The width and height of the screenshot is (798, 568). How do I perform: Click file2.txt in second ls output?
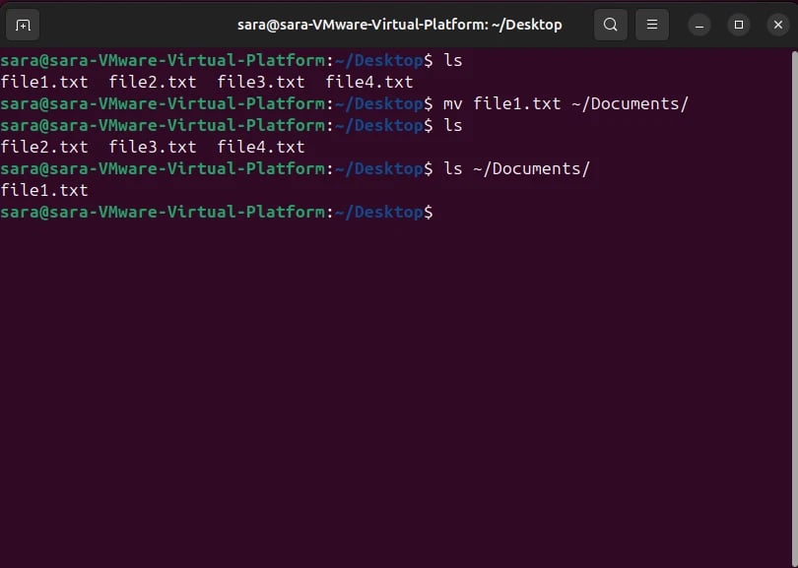tap(44, 147)
